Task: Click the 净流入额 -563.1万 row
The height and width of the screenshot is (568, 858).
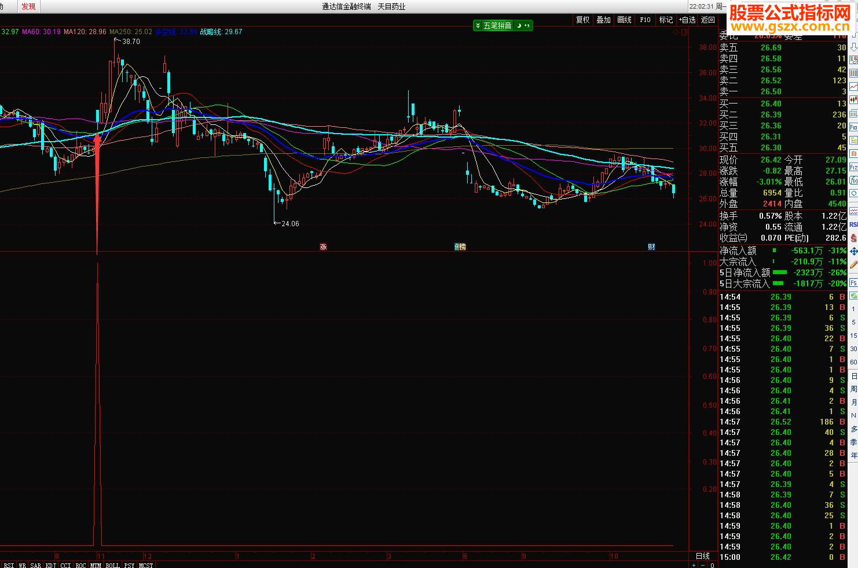Action: (x=783, y=250)
